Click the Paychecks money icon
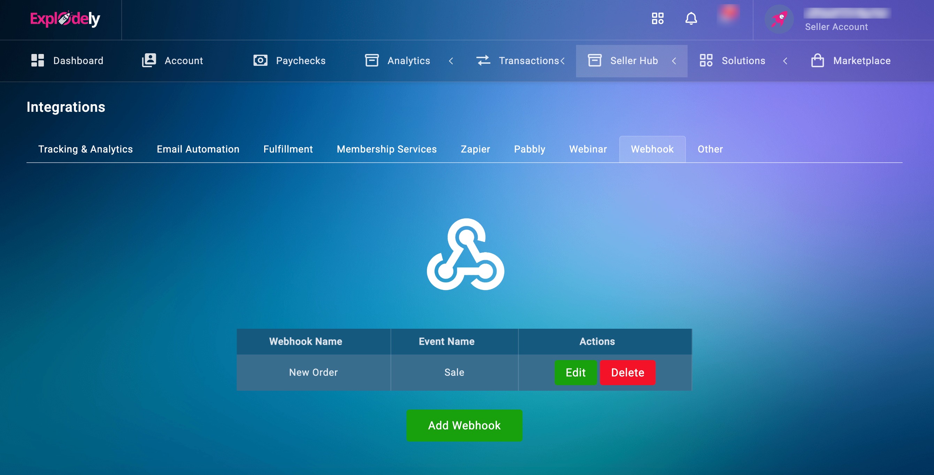The width and height of the screenshot is (934, 475). click(x=260, y=61)
